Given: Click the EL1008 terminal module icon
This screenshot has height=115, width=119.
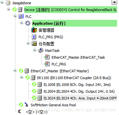Looking at the screenshot, I should point(39,84).
